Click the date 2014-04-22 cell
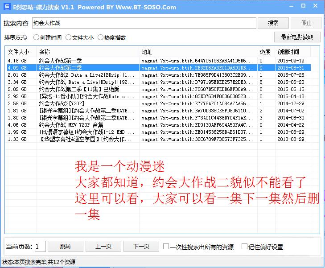325x268 pixels. [291, 125]
